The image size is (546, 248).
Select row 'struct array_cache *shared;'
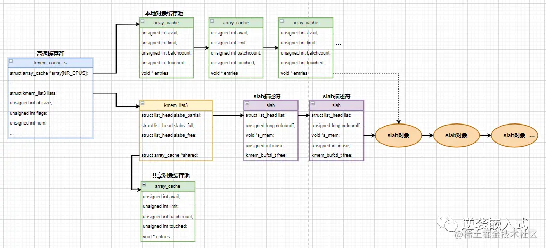pos(176,155)
